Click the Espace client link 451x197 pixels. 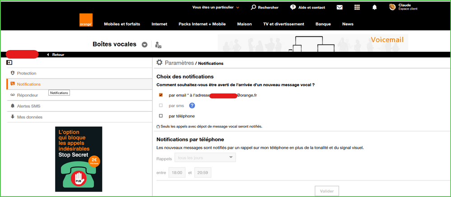point(408,9)
